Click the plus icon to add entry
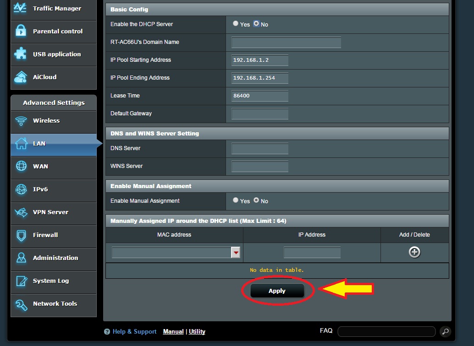The width and height of the screenshot is (474, 346). pos(414,252)
